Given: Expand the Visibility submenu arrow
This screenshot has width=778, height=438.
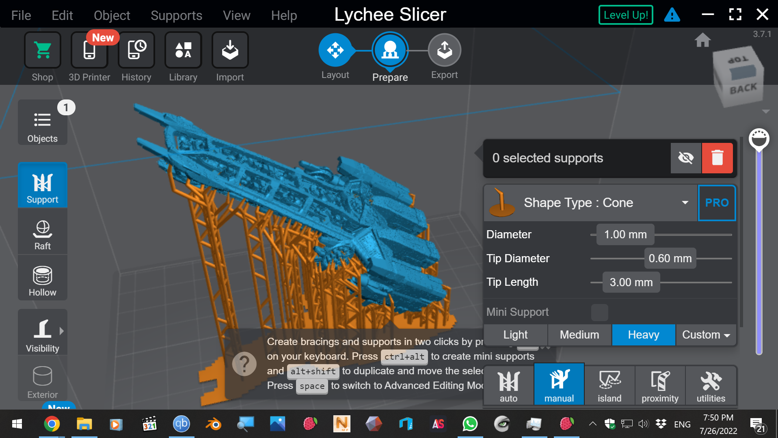Looking at the screenshot, I should (x=62, y=331).
